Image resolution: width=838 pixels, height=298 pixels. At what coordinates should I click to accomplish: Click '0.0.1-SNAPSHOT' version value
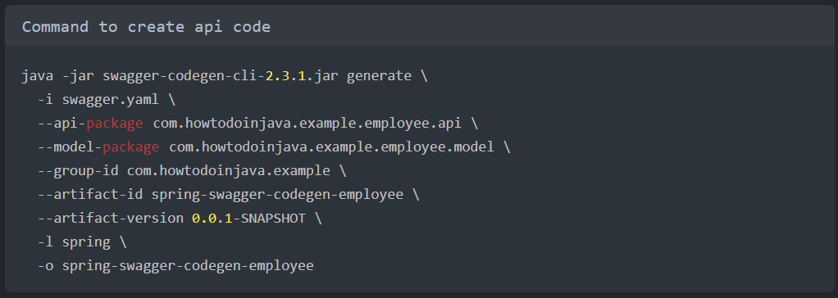(248, 218)
